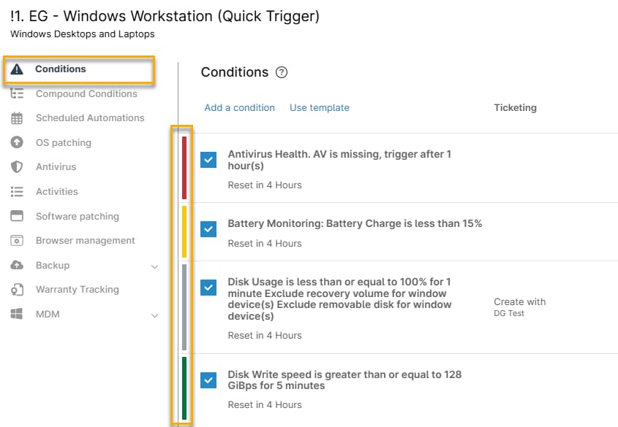This screenshot has width=618, height=427.
Task: Click the MDM Windows logo icon
Action: coord(17,315)
